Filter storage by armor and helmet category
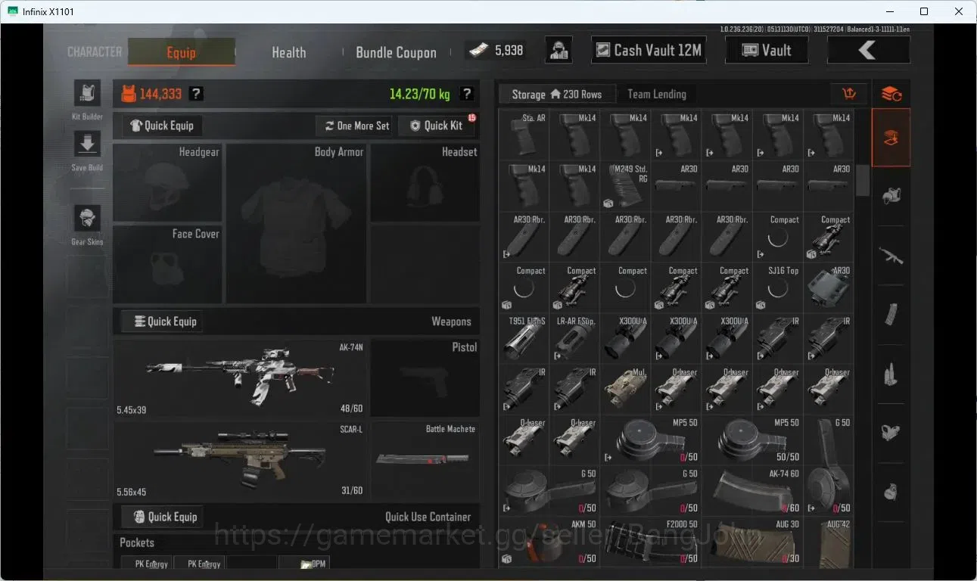Image resolution: width=977 pixels, height=581 pixels. [x=891, y=196]
